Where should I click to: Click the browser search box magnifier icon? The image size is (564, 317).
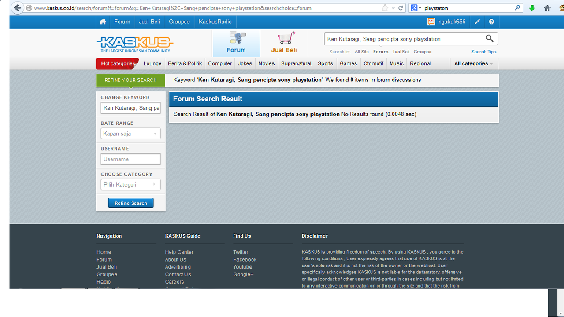pyautogui.click(x=518, y=8)
